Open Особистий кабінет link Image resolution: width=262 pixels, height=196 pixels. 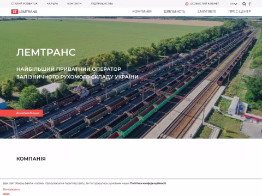[x=204, y=4]
